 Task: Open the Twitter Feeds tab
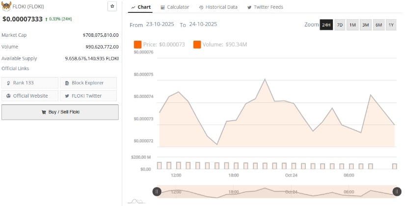[265, 7]
